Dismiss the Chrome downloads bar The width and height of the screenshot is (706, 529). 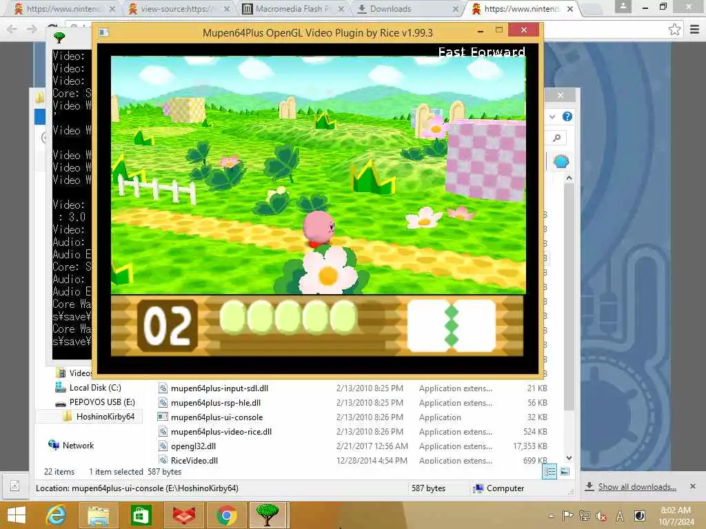pos(692,486)
